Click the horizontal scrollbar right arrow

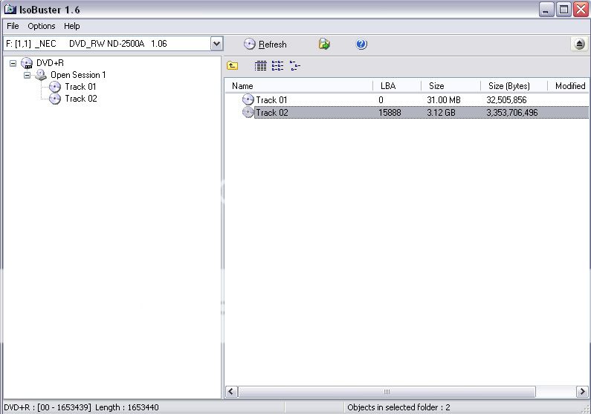tap(582, 392)
